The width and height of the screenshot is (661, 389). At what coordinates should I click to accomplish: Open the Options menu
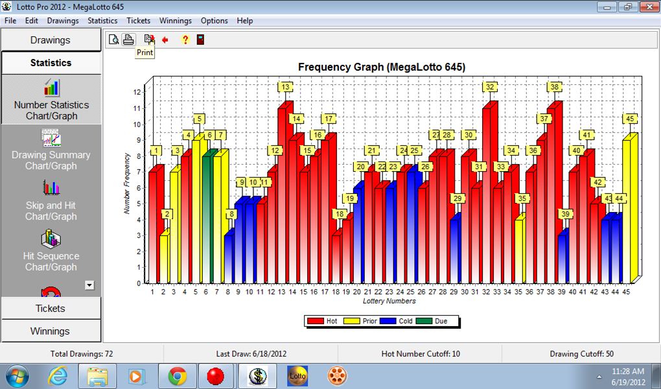click(214, 21)
